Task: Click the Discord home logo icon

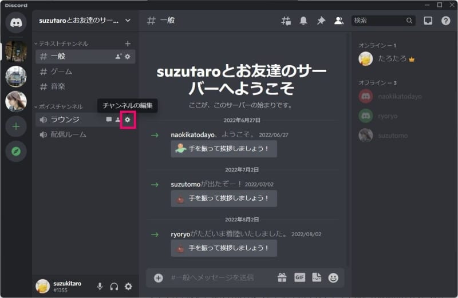Action: (x=16, y=22)
